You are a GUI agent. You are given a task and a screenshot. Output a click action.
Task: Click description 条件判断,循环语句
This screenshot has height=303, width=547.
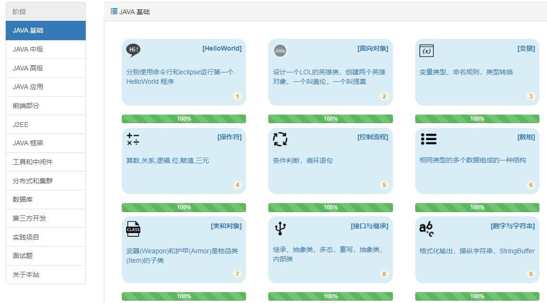[x=303, y=160]
